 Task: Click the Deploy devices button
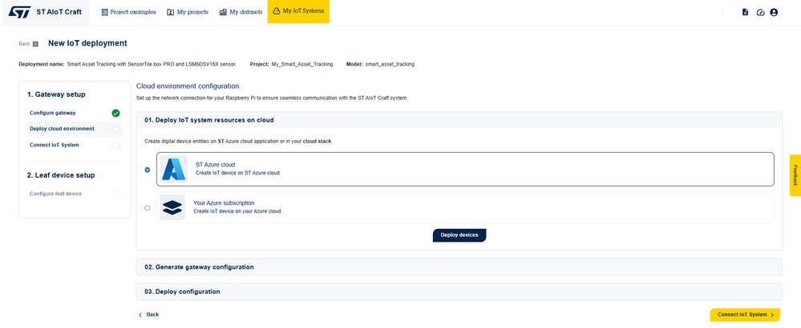[459, 235]
